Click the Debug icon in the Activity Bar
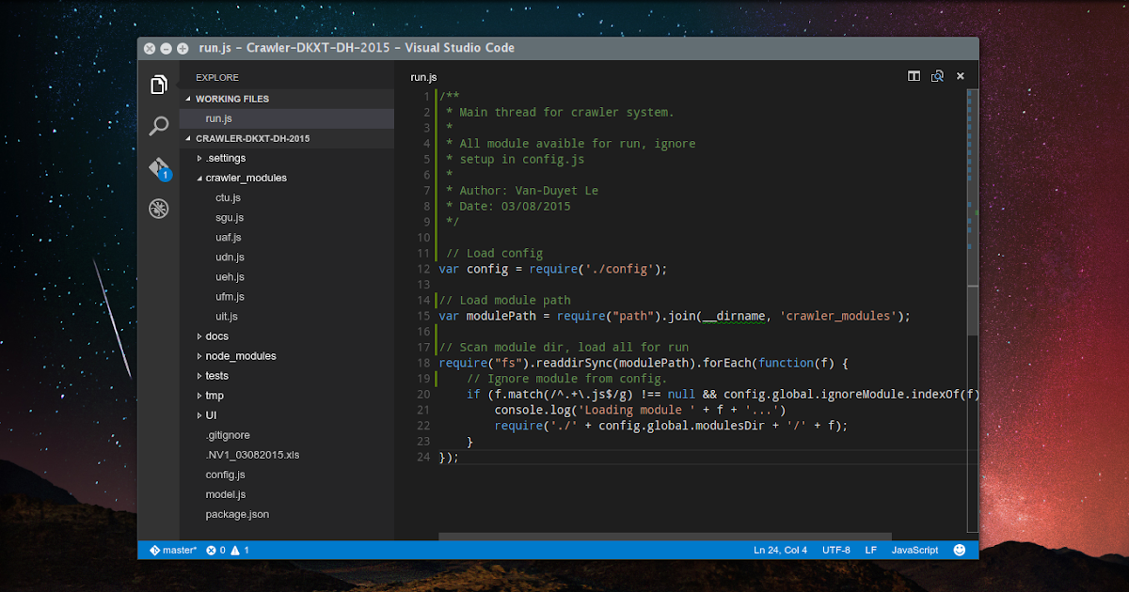 click(159, 209)
